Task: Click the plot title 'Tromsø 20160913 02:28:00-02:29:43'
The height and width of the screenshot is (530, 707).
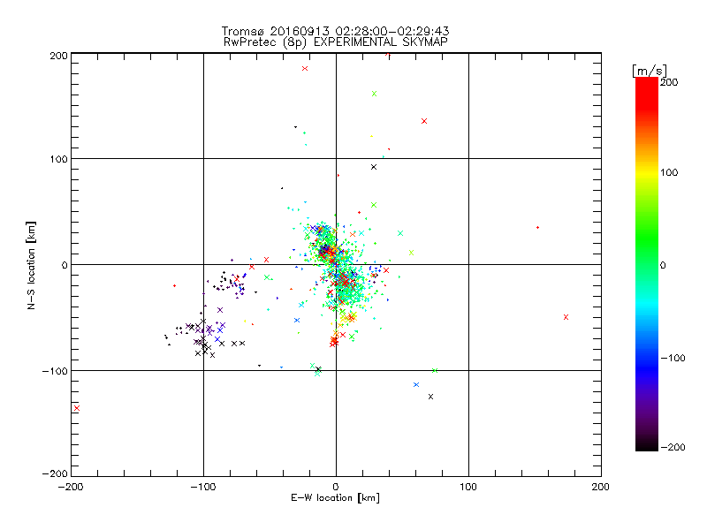Action: (x=335, y=31)
